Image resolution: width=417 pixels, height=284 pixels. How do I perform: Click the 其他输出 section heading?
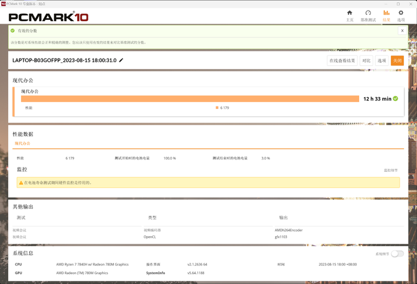click(x=23, y=207)
